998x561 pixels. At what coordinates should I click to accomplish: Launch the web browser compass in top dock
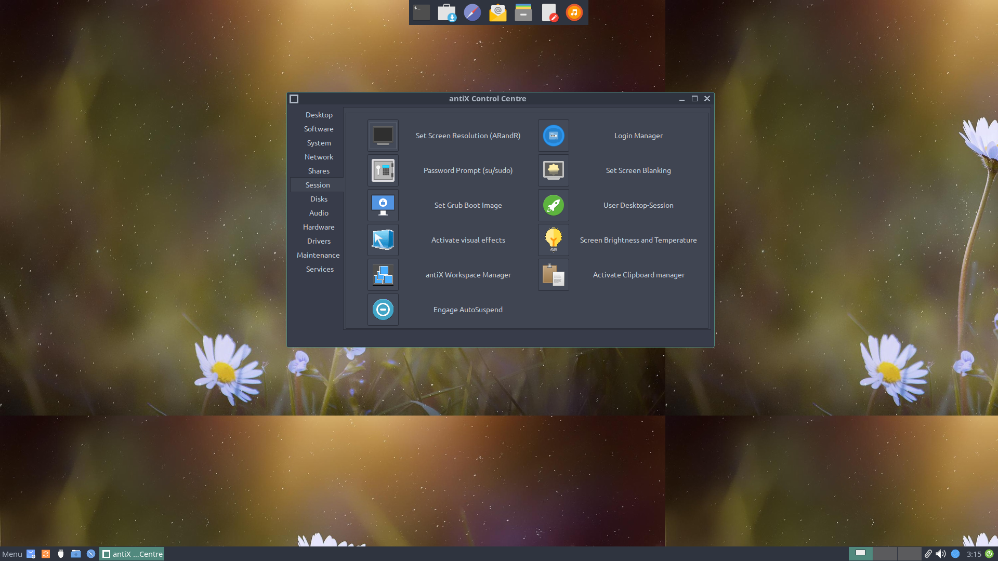pos(472,12)
